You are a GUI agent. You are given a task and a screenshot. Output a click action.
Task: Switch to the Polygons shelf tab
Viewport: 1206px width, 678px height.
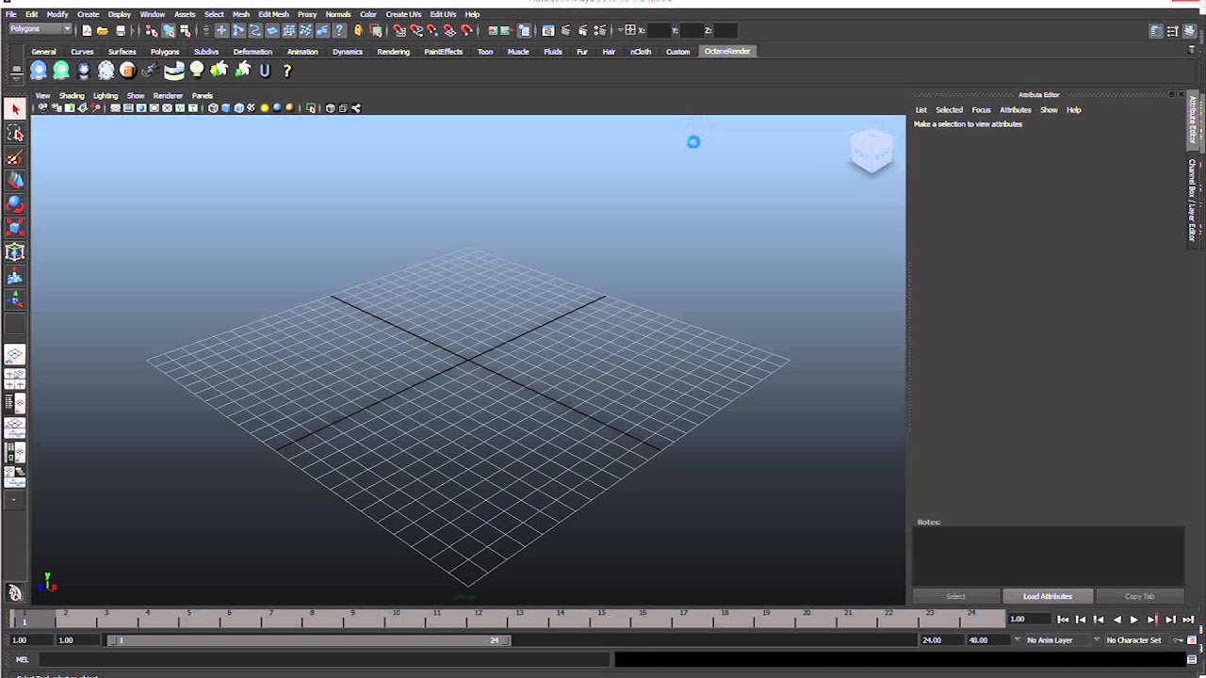pyautogui.click(x=165, y=52)
